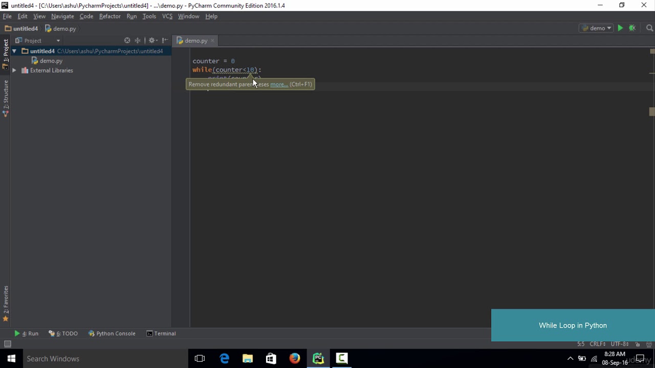The height and width of the screenshot is (368, 655).
Task: Open the Run menu
Action: tap(132, 16)
